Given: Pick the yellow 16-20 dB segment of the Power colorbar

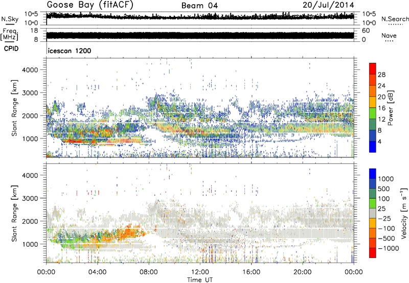Looking at the screenshot, I should [x=373, y=102].
